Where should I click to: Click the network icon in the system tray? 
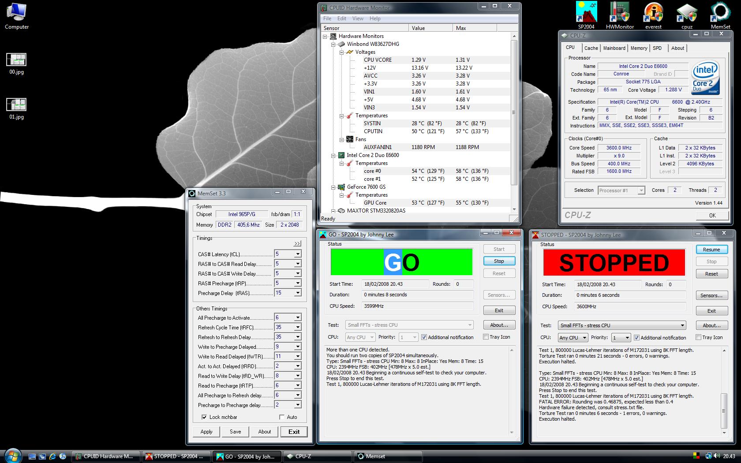708,456
